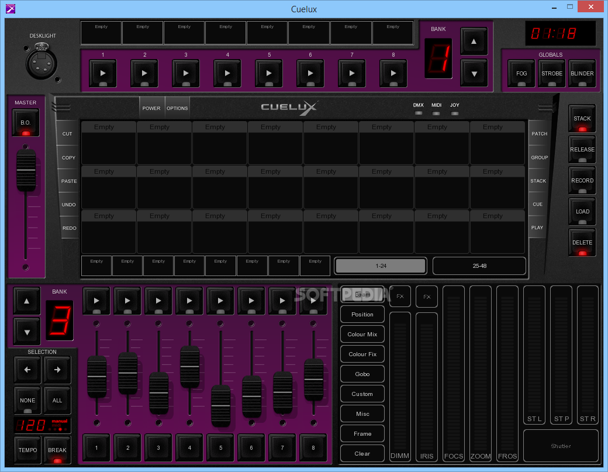The width and height of the screenshot is (608, 472).
Task: Click the FOCS attribute fader
Action: click(x=454, y=374)
